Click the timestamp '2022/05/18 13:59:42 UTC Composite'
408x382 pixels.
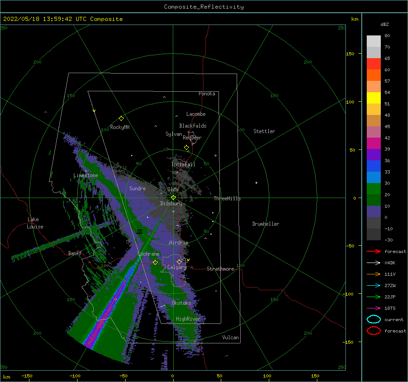click(x=63, y=19)
